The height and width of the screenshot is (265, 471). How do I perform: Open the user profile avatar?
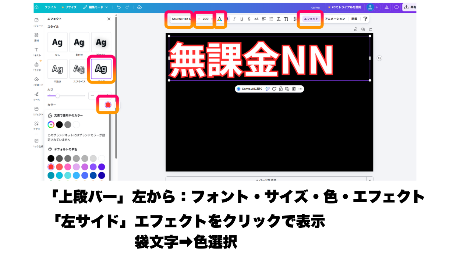370,7
